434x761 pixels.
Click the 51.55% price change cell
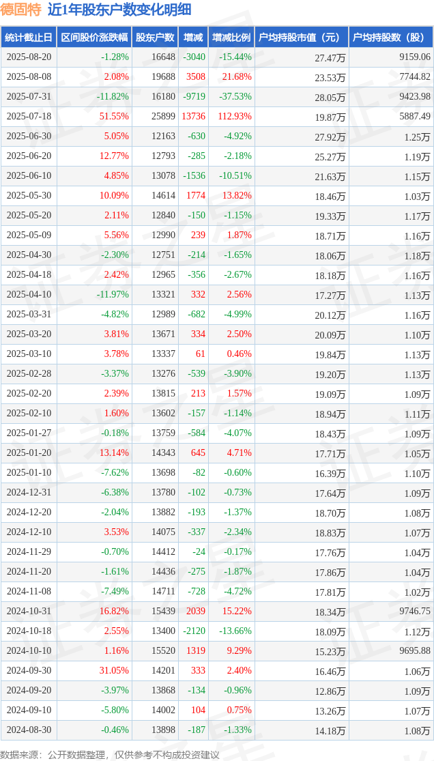[115, 116]
